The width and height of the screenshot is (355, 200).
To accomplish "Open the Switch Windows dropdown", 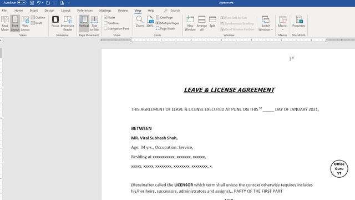I will tap(266, 23).
